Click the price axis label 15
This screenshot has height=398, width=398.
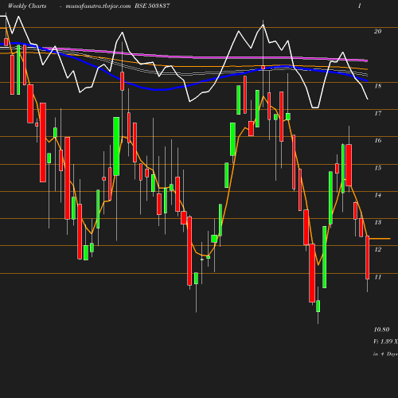point(377,168)
